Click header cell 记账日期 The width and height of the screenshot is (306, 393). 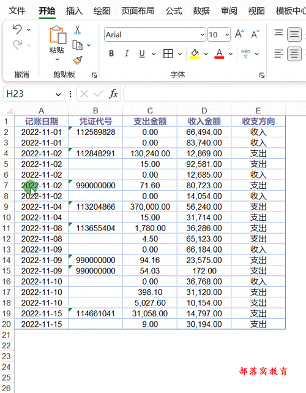pyautogui.click(x=41, y=121)
